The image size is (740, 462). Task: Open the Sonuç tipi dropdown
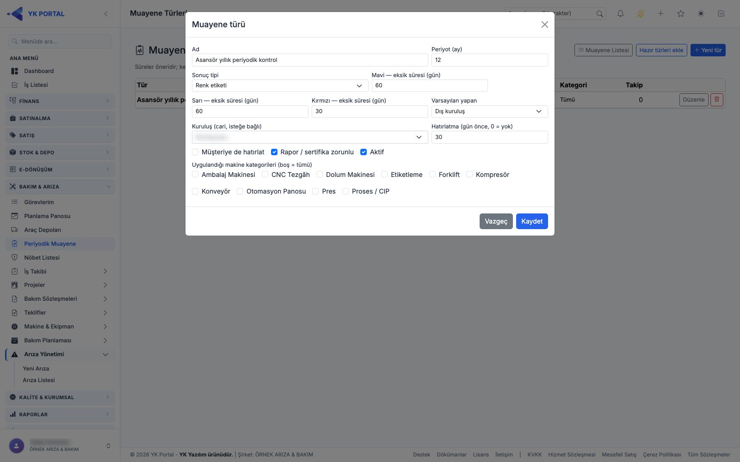pos(280,85)
